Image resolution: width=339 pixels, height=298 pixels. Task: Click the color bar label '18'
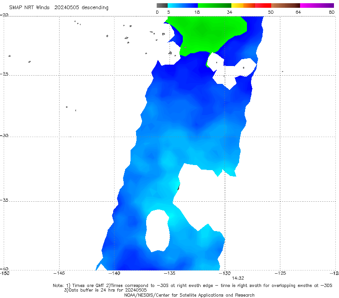(x=197, y=12)
